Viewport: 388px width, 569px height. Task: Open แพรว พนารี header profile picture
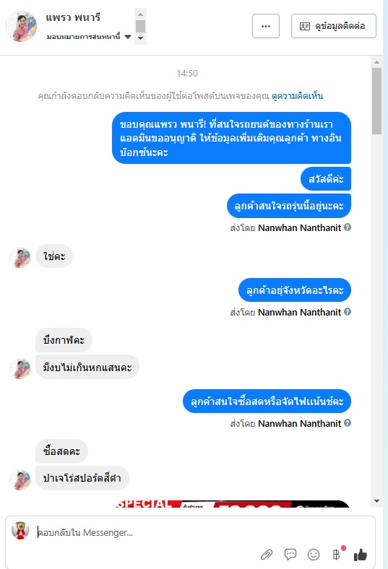pos(21,26)
